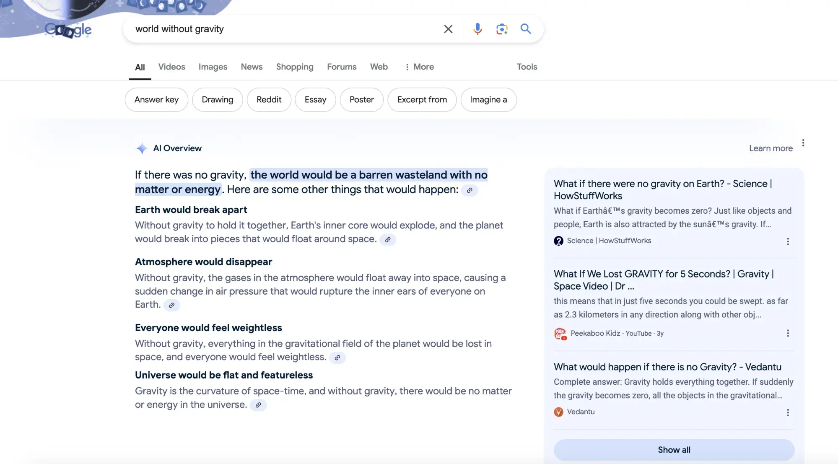Open the Tools dropdown for search filters
This screenshot has width=838, height=464.
point(527,66)
